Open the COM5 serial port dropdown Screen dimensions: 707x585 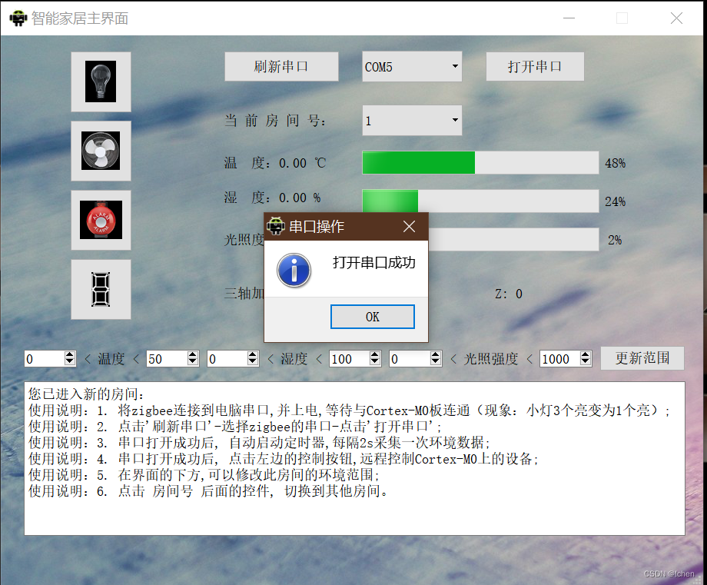412,67
